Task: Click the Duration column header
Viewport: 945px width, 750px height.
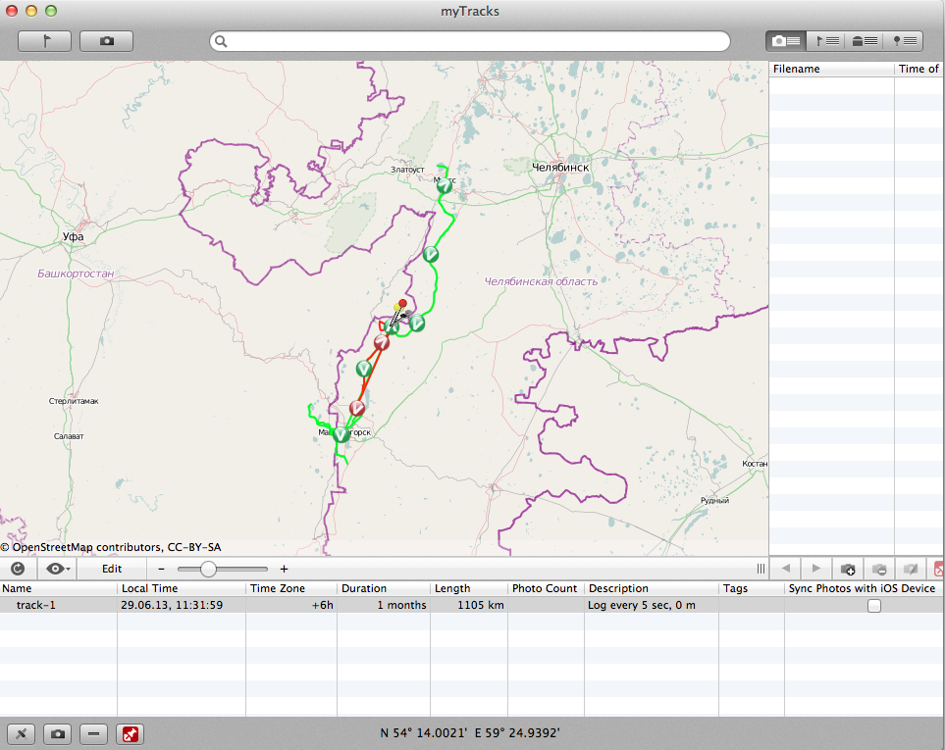Action: (x=384, y=588)
